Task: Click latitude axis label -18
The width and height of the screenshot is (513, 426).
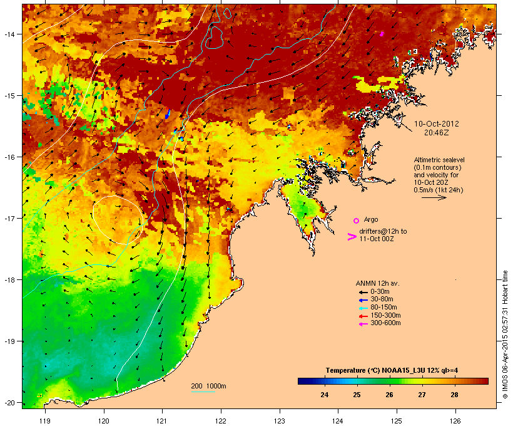Action: (9, 280)
